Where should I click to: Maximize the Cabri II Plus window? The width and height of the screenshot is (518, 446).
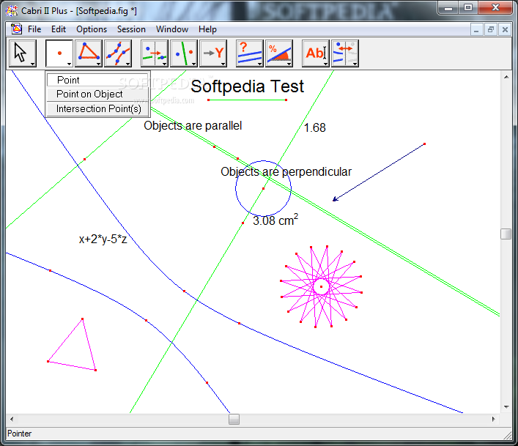click(467, 8)
